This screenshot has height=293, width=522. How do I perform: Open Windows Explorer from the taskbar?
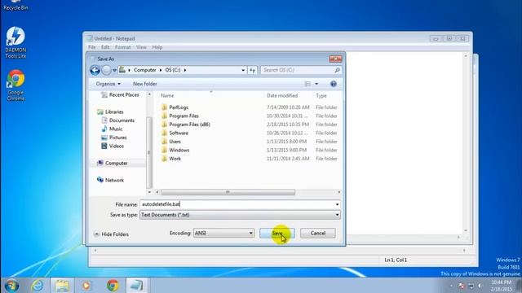click(62, 286)
